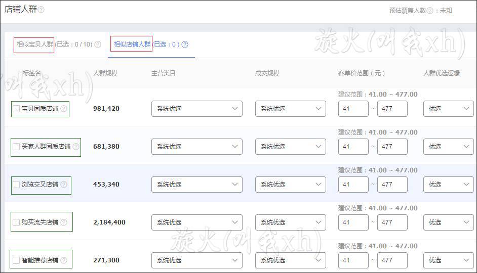The width and height of the screenshot is (477, 273).
Task: Open help icon next to 相似宝贝人群 tab
Action: 98,44
